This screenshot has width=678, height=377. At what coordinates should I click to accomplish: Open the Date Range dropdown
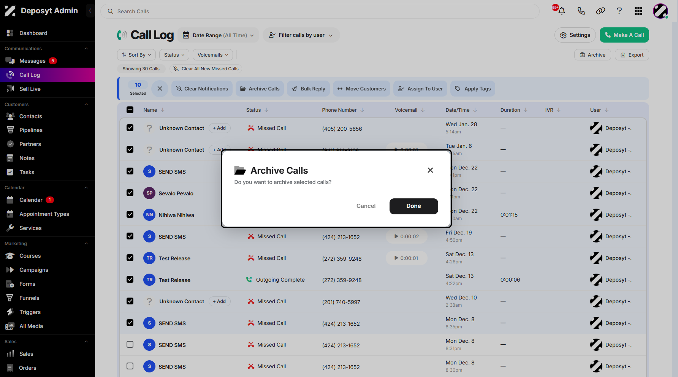click(x=218, y=35)
